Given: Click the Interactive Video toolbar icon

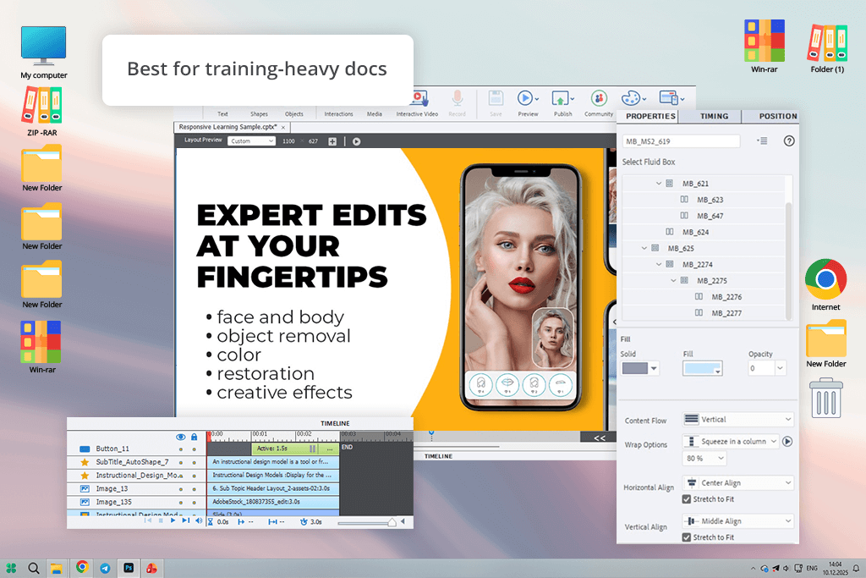Looking at the screenshot, I should pyautogui.click(x=419, y=98).
